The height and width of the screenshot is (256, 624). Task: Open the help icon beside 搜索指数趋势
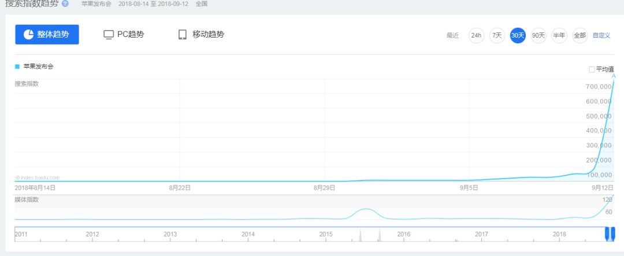coord(65,3)
